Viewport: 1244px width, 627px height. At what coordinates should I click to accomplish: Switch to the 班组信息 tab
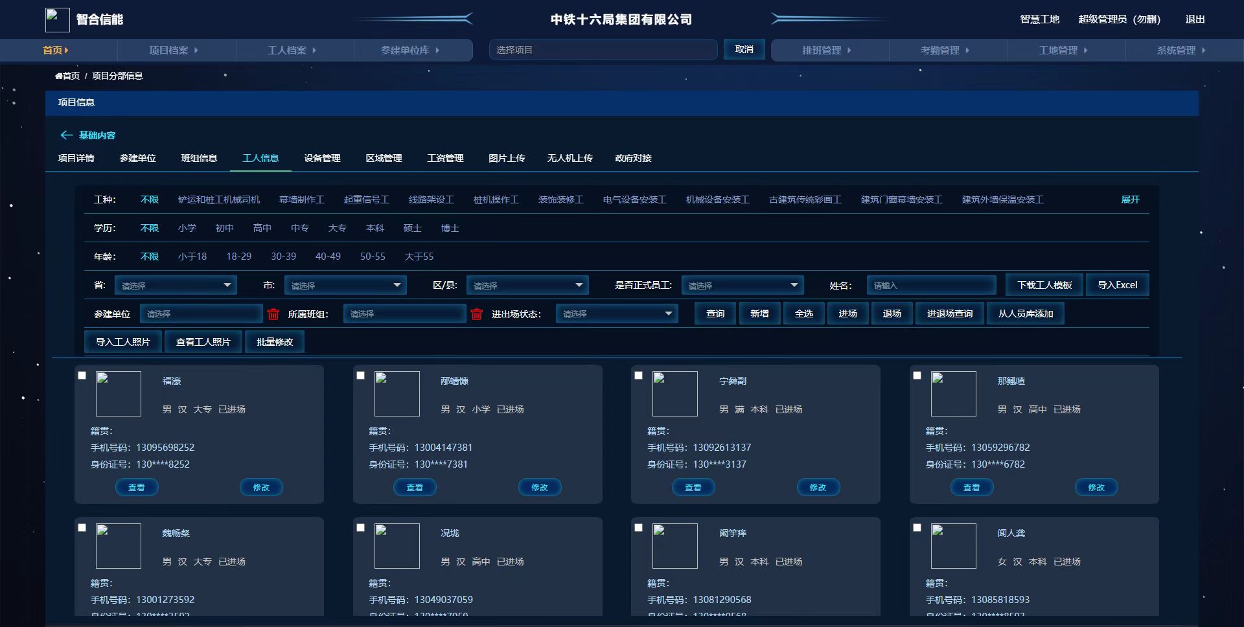pos(199,158)
